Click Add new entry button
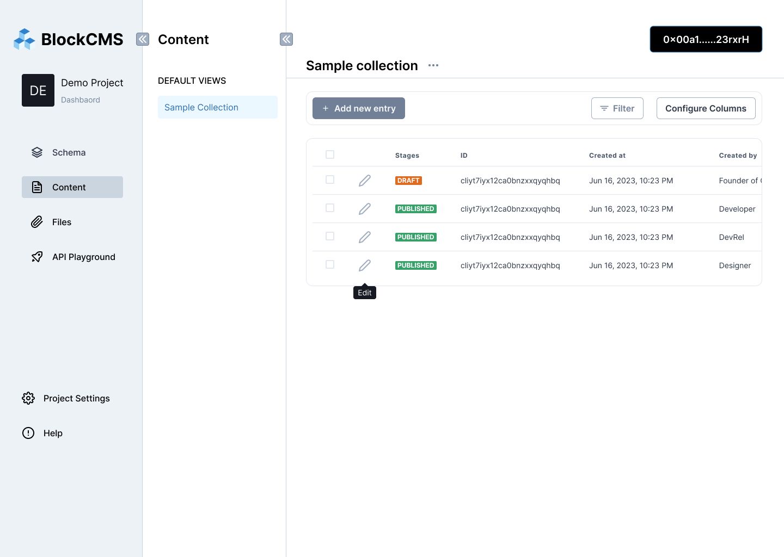The height and width of the screenshot is (557, 784). point(359,108)
